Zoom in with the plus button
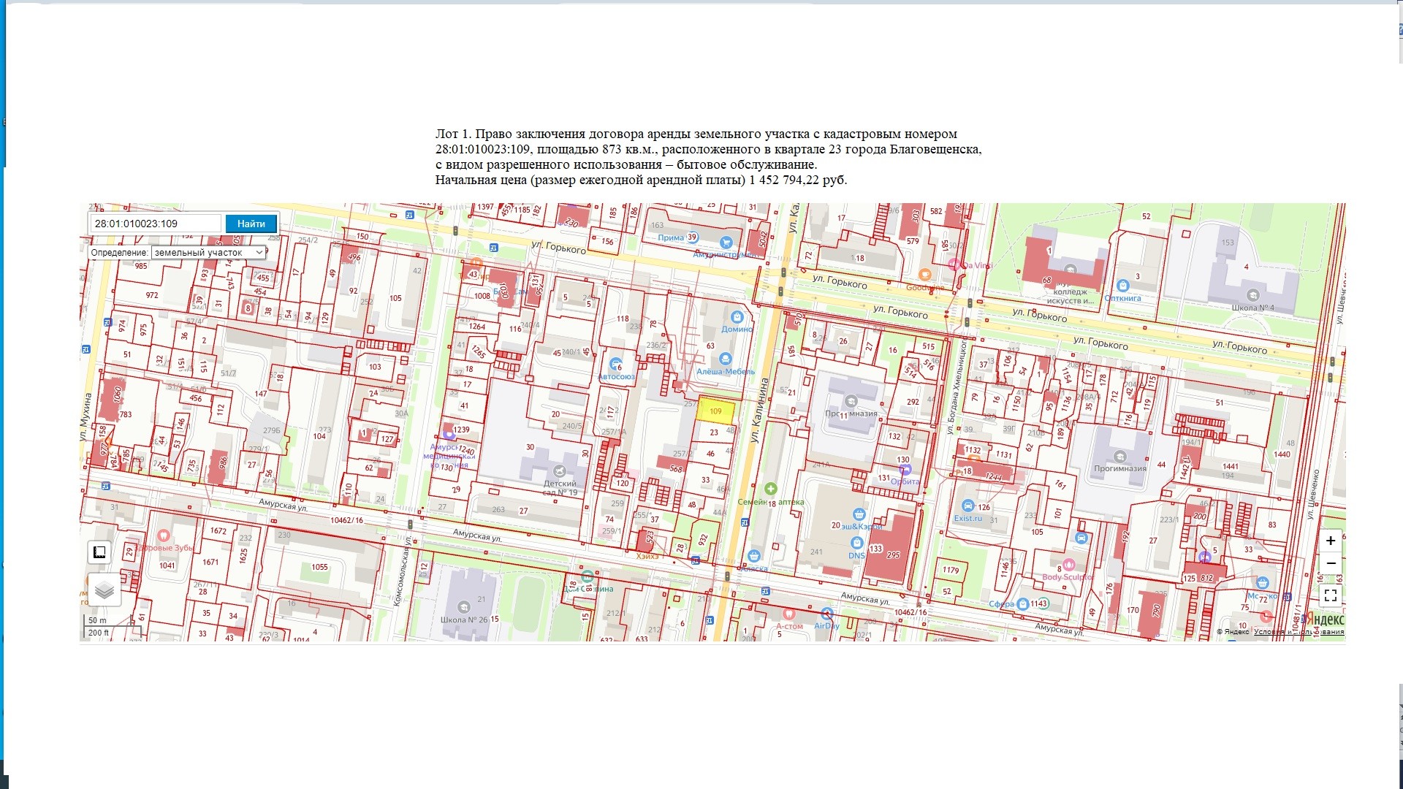This screenshot has height=789, width=1403. pos(1331,541)
